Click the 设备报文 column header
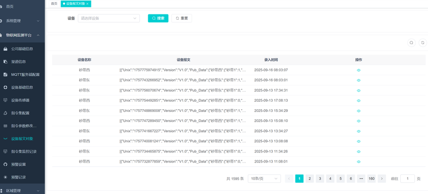Viewport: 428px width, 194px height. point(184,60)
